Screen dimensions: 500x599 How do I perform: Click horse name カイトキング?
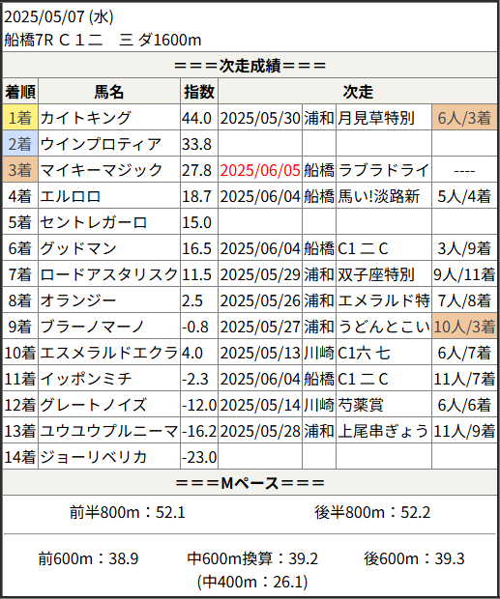[86, 118]
